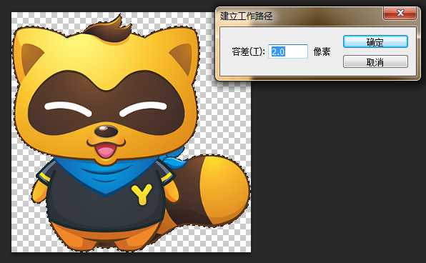
Task: Click the 建立工作路径 dialog title
Action: click(246, 16)
